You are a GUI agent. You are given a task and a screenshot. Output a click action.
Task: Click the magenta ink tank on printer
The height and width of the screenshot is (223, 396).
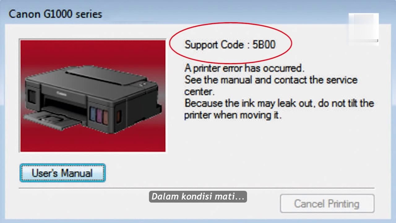pyautogui.click(x=99, y=116)
